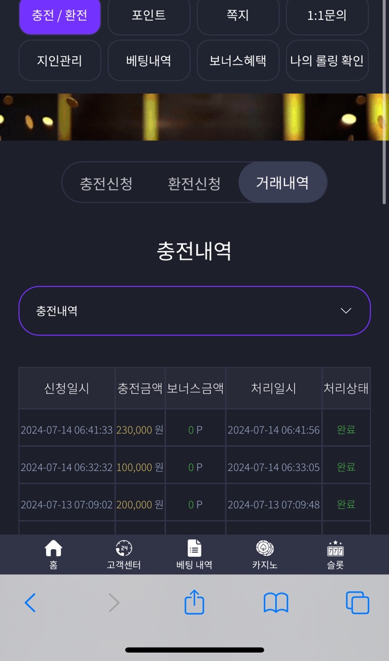
Task: Open the Safari bookmarks book icon
Action: pos(276,603)
